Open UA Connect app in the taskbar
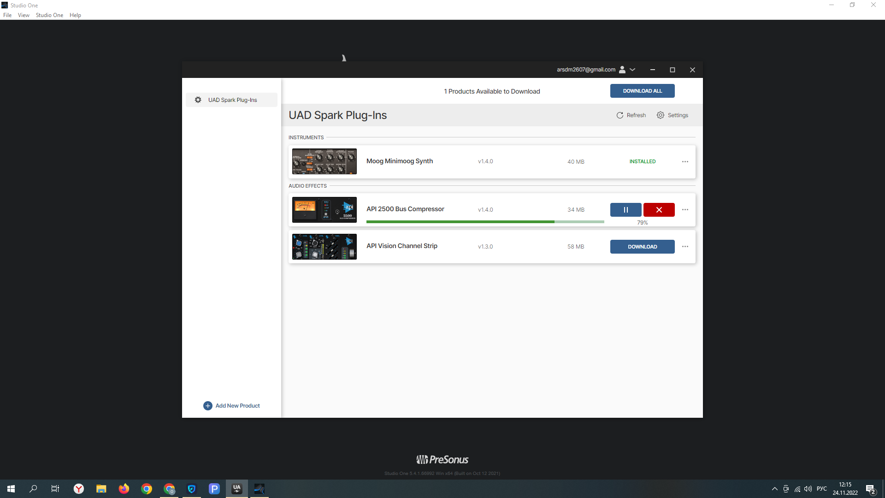The width and height of the screenshot is (885, 498). (x=237, y=489)
